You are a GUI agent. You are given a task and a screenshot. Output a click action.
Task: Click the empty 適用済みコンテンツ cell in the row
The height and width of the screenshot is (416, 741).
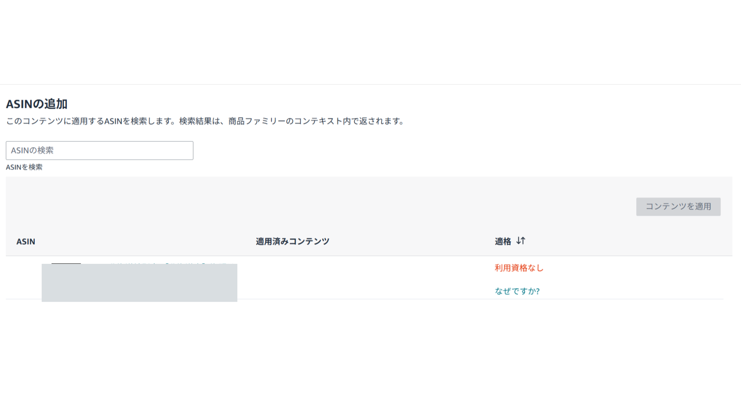347,278
